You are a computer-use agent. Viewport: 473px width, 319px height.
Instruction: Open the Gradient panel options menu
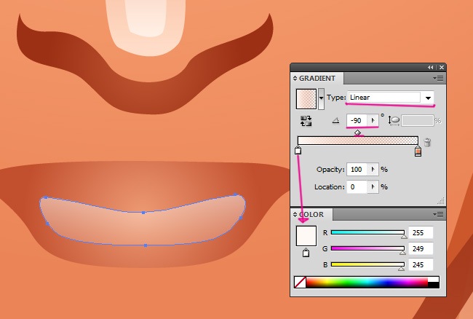(438, 77)
